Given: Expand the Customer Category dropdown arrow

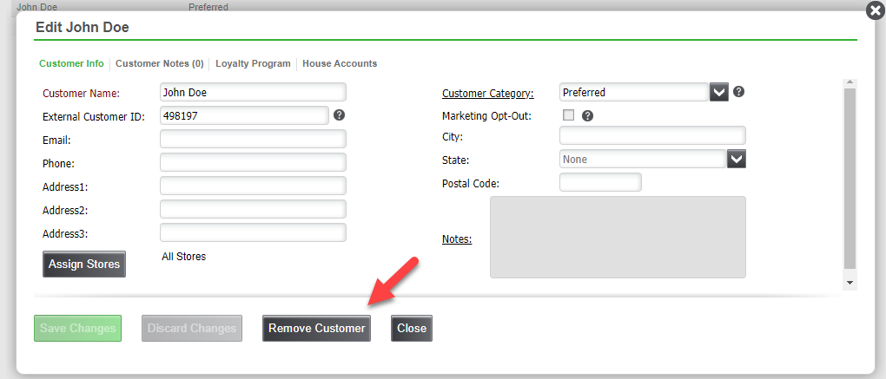Looking at the screenshot, I should click(718, 92).
